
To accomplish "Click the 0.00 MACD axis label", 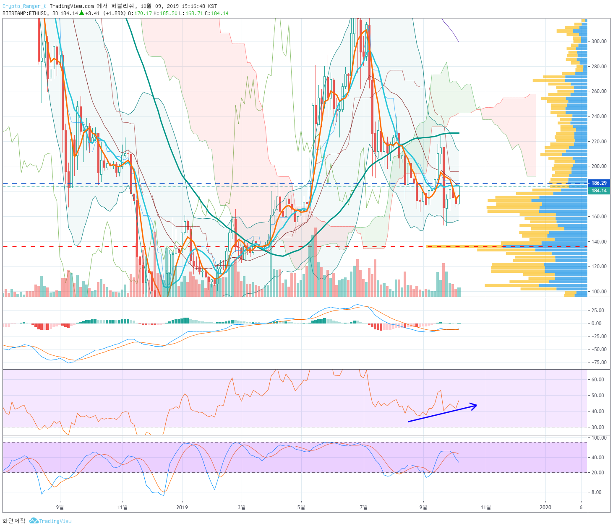I will [x=596, y=324].
